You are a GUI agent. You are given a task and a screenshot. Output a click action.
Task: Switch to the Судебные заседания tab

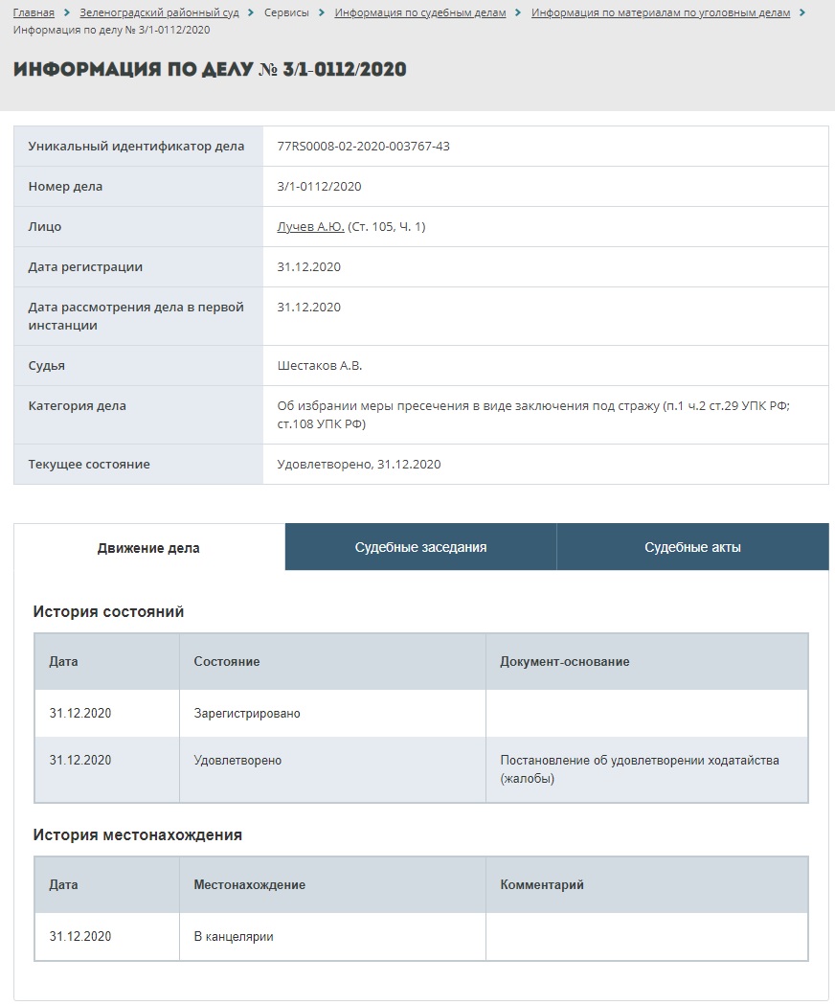click(x=421, y=547)
